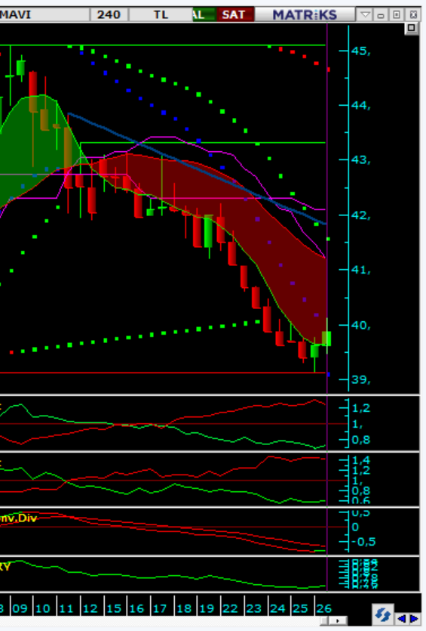Click the '15' date label on time axis
This screenshot has width=426, height=631.
pos(114,608)
